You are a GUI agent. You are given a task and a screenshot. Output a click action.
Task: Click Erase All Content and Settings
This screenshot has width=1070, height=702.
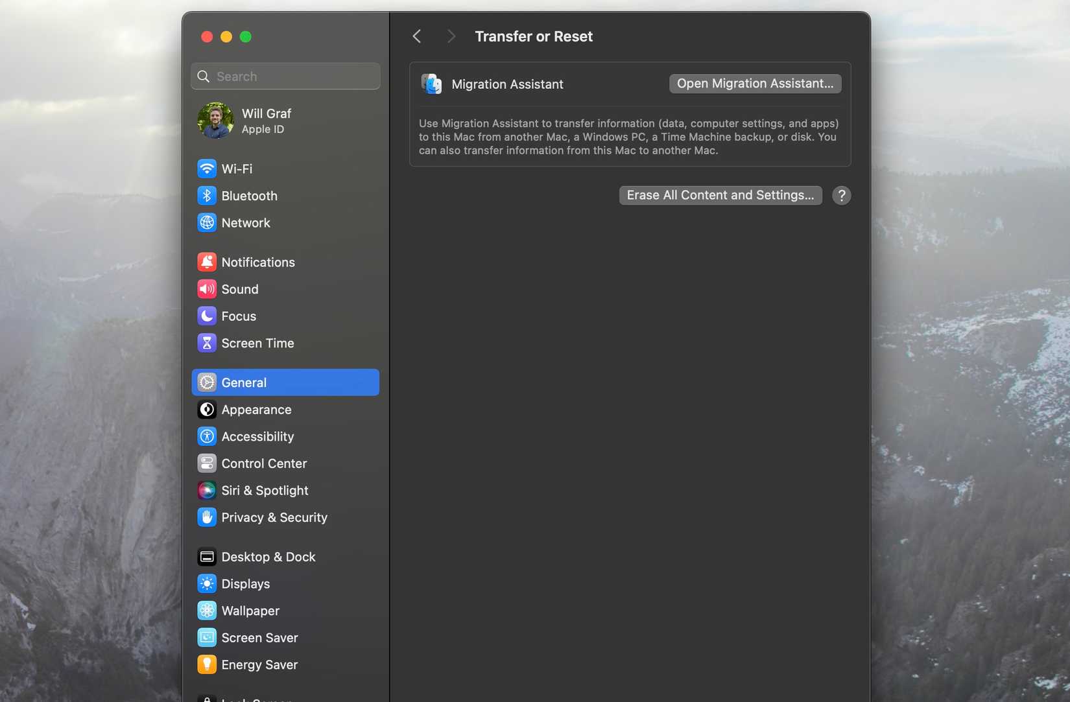720,194
